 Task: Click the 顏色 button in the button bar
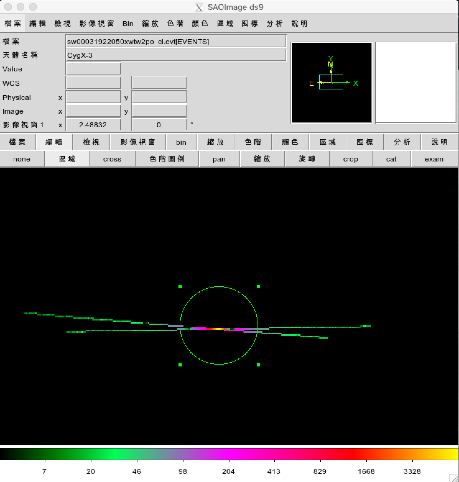[290, 142]
